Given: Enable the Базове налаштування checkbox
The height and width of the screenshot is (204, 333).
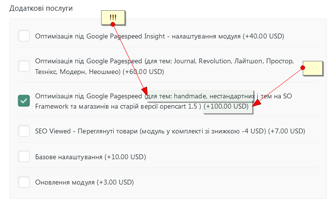Looking at the screenshot, I should point(23,157).
